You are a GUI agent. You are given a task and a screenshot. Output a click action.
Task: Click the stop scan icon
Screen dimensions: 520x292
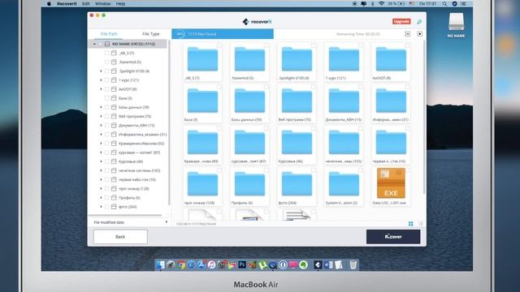pos(419,34)
